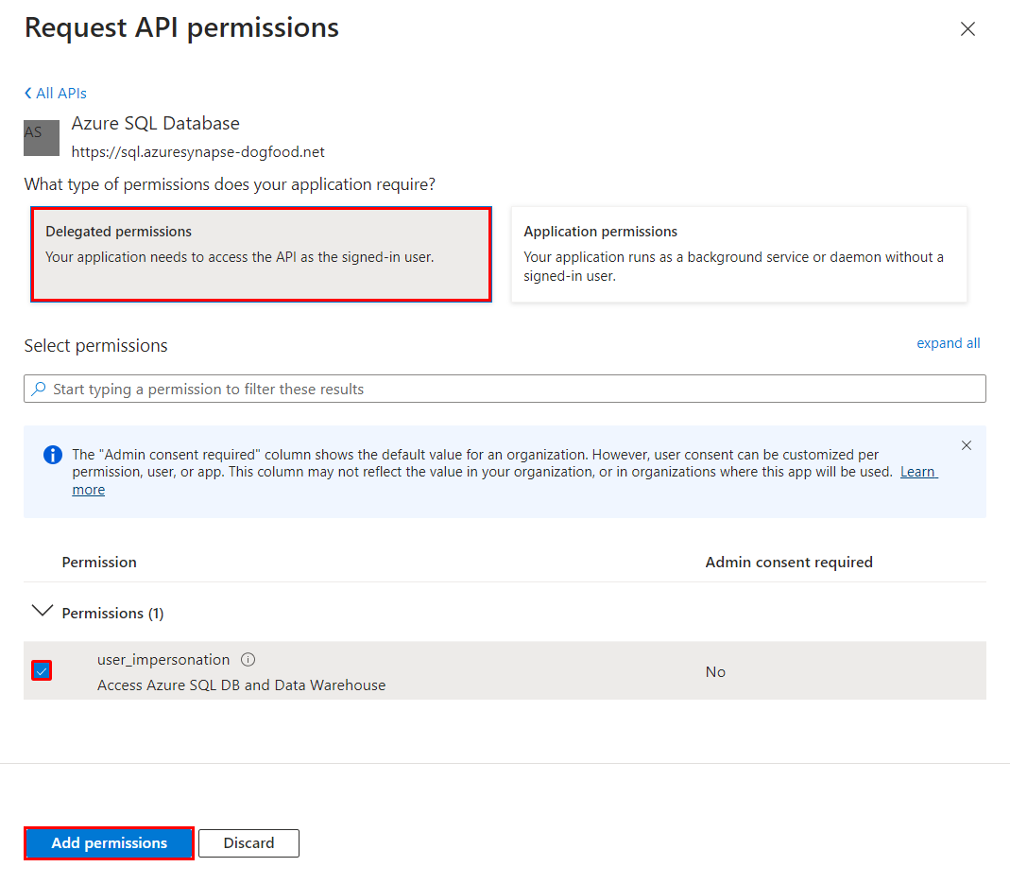Dismiss the admin consent info banner
Image resolution: width=1010 pixels, height=884 pixels.
point(966,444)
